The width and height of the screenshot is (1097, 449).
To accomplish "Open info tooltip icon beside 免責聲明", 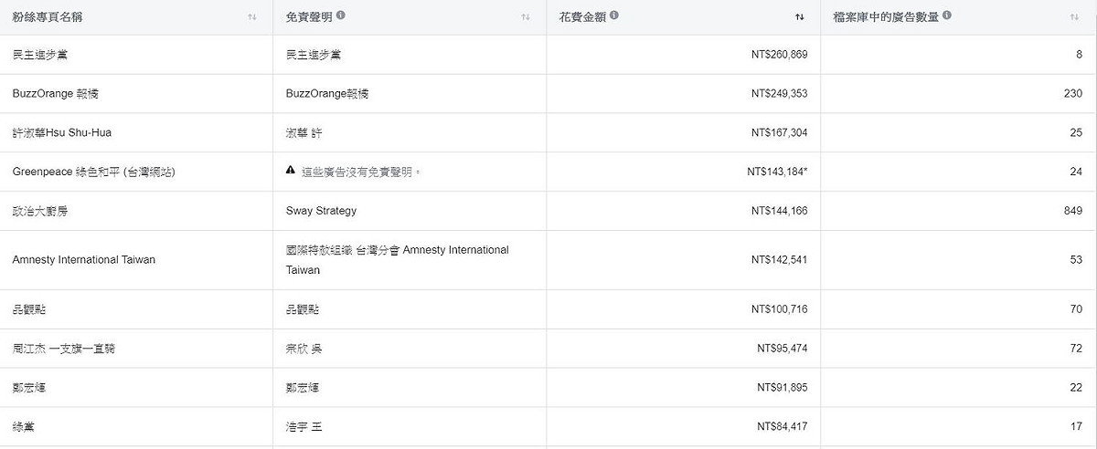I will (x=341, y=16).
